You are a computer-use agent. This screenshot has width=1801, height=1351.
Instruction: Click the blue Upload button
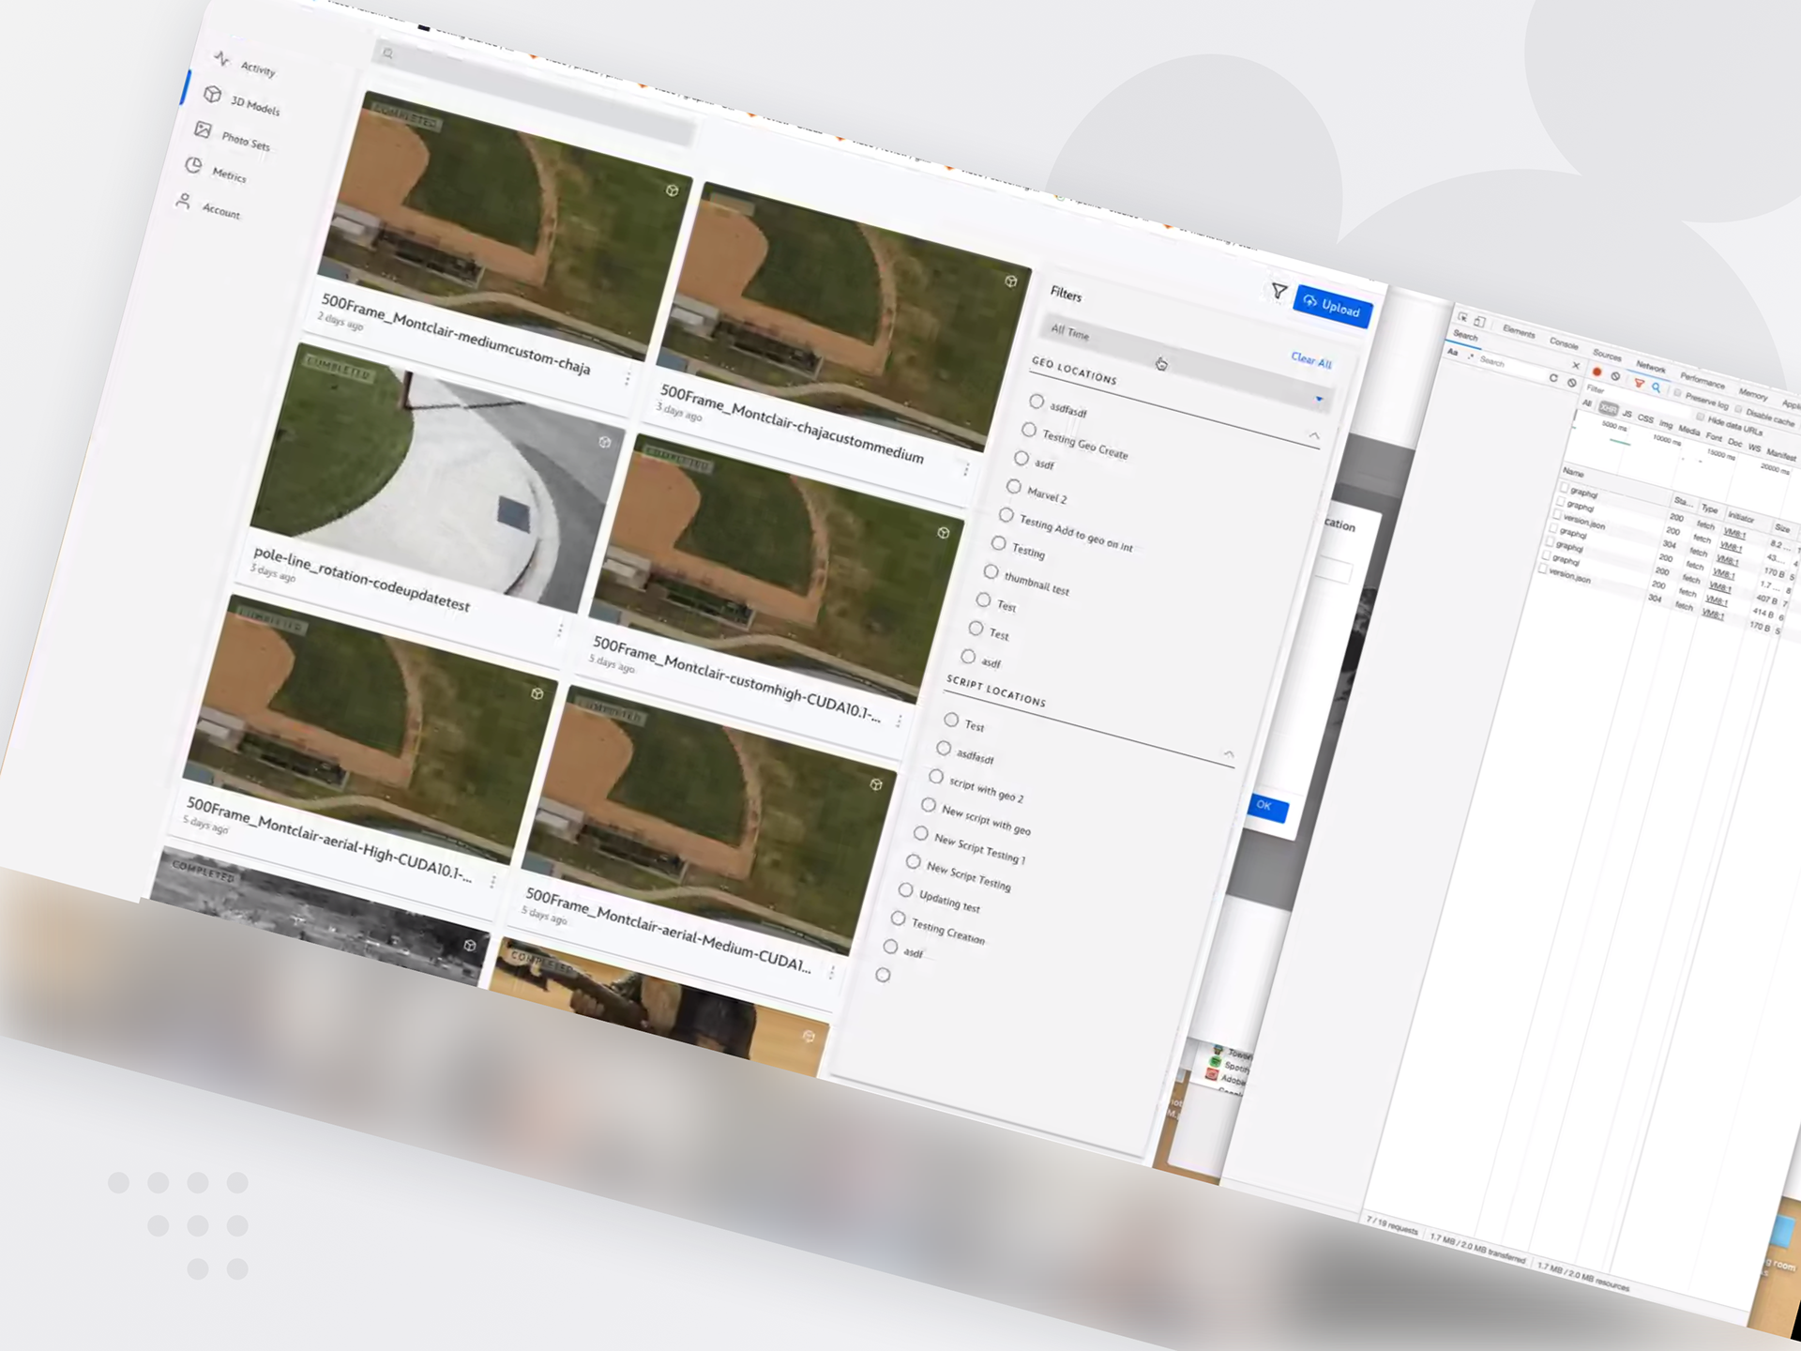pyautogui.click(x=1333, y=307)
